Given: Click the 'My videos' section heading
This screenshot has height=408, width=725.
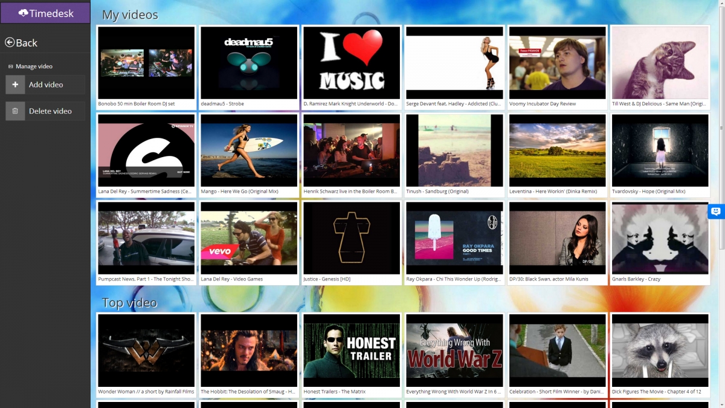Looking at the screenshot, I should pos(130,15).
